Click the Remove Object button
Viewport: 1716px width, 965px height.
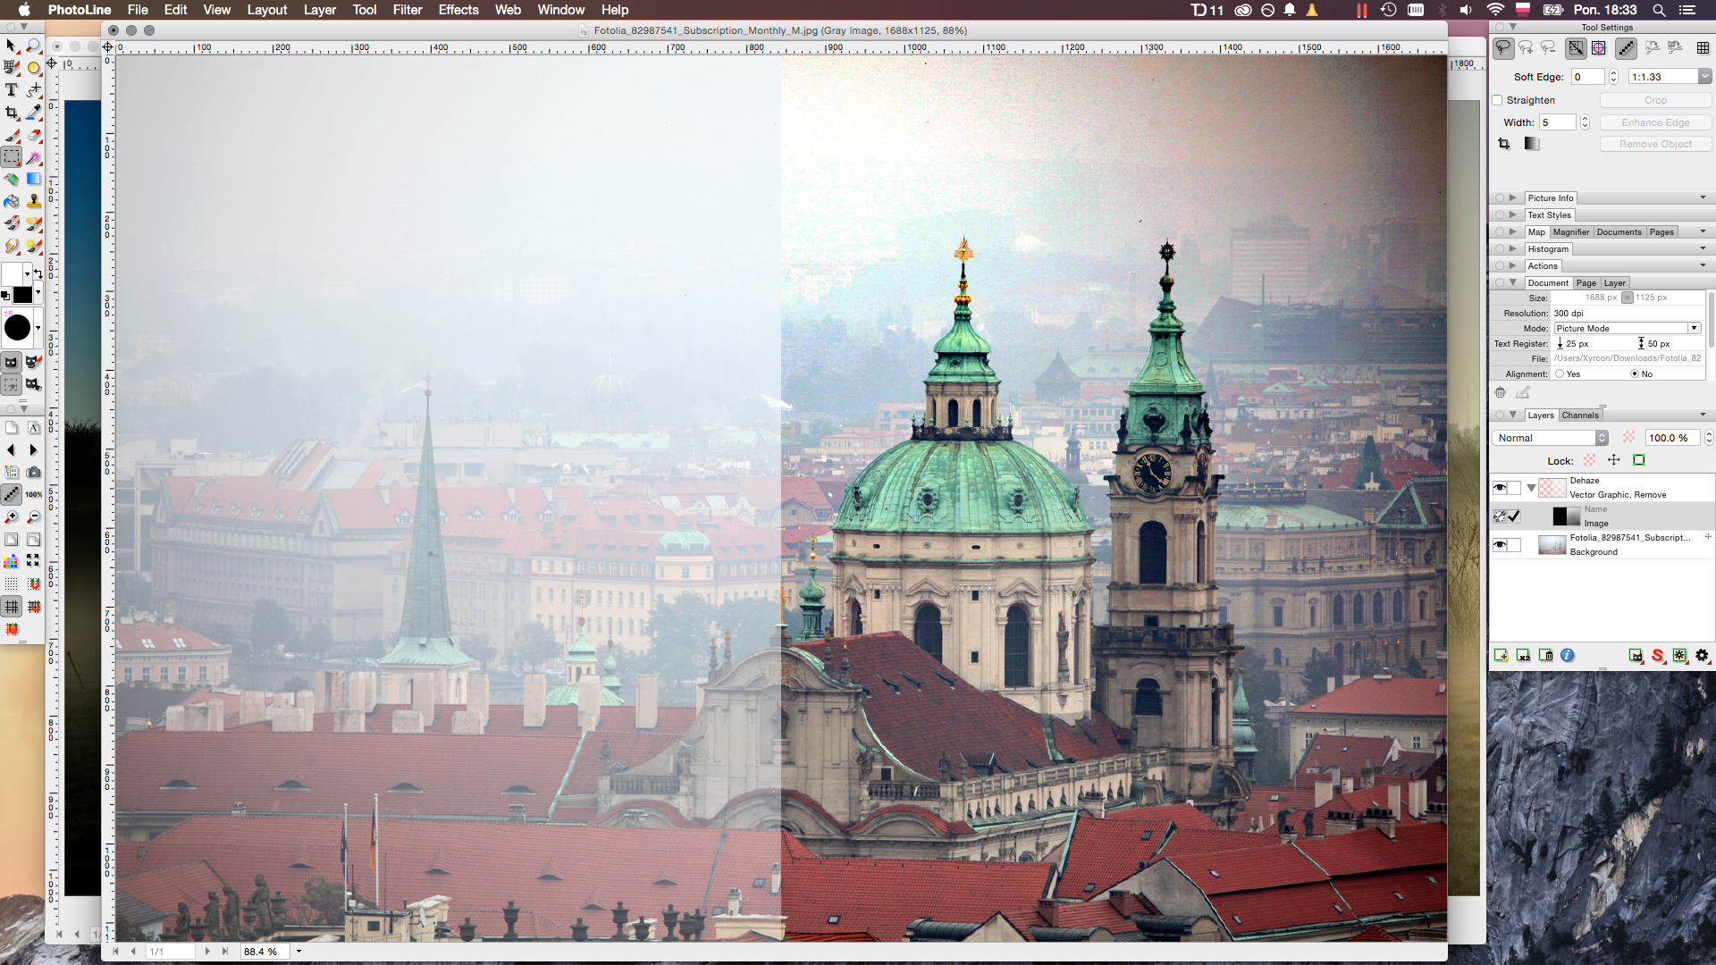coord(1655,144)
